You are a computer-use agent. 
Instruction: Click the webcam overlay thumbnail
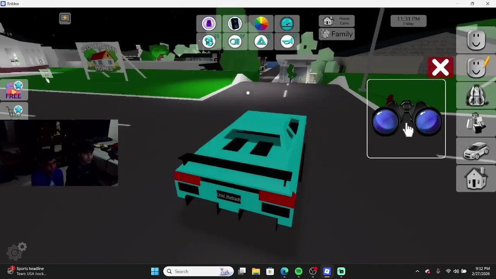(x=59, y=153)
